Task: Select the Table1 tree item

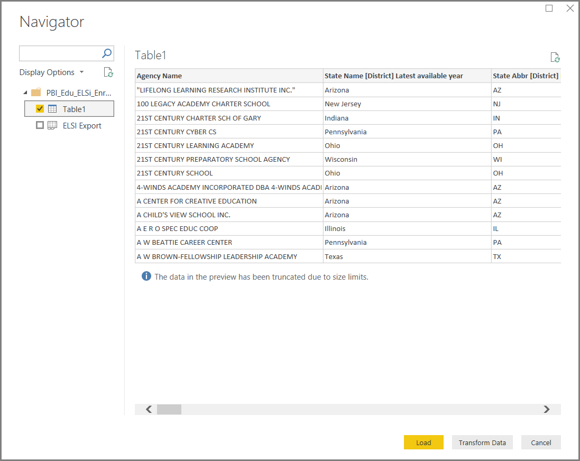Action: coord(69,109)
